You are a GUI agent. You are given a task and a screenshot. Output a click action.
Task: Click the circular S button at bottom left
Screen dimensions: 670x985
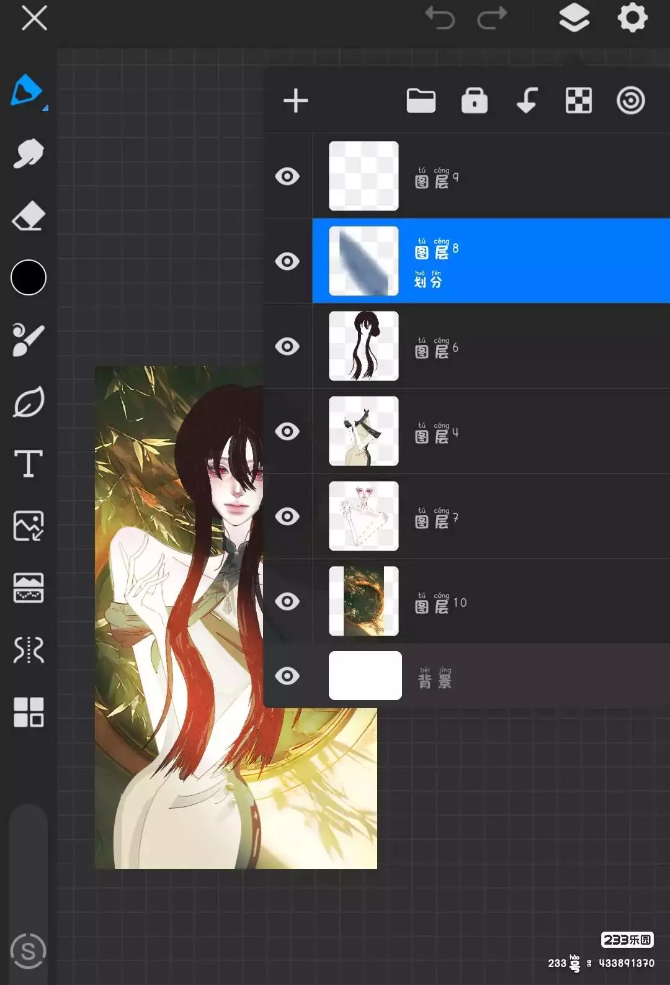(x=28, y=950)
